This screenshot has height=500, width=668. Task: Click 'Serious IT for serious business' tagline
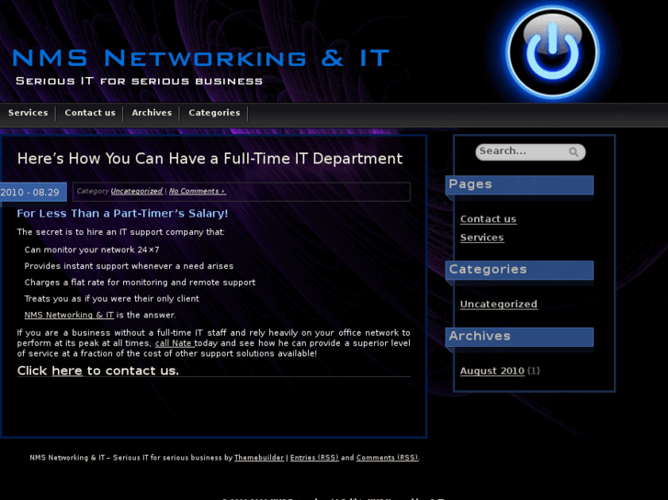point(139,81)
